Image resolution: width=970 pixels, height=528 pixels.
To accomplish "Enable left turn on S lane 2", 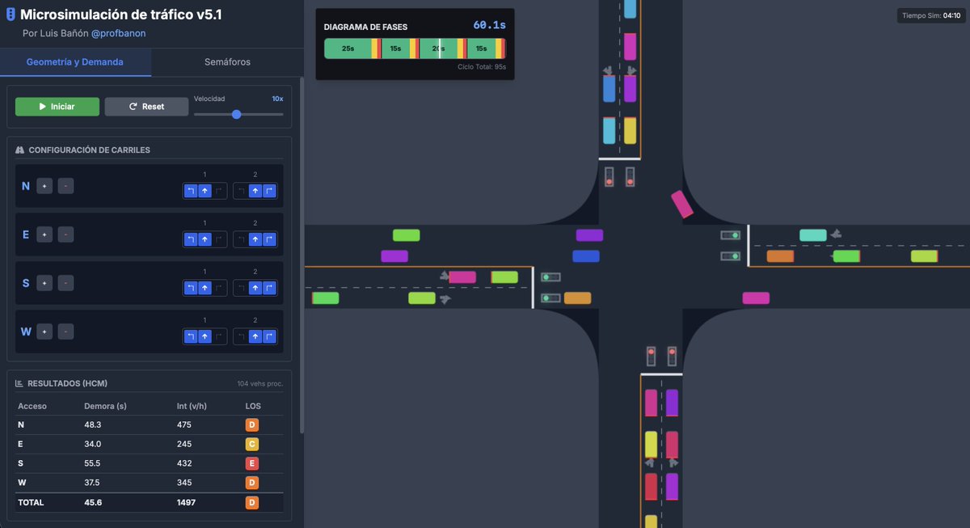I will (242, 288).
